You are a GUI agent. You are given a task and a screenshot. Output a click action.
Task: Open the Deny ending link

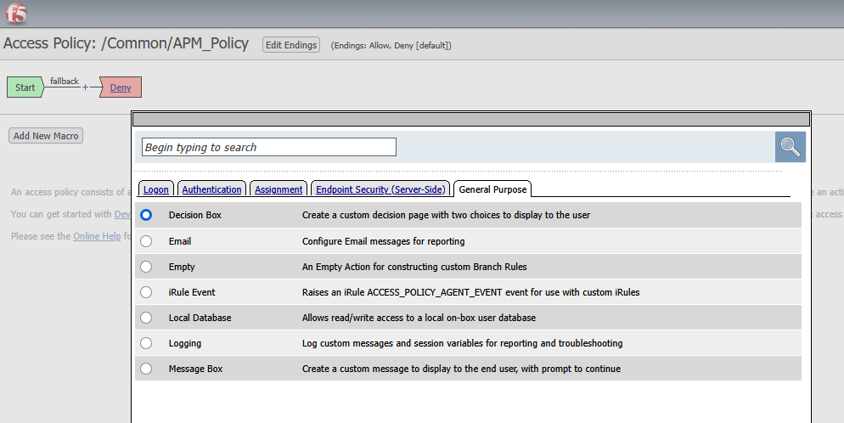121,87
